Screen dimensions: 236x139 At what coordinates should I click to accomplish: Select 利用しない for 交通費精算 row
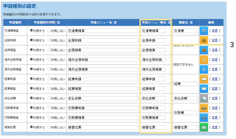pyautogui.click(x=49, y=30)
